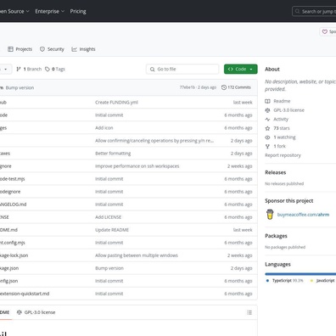Click the TypeScript language entry
Screen dimensions: 336x336
coord(284,281)
